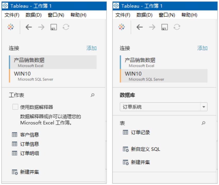The width and height of the screenshot is (219, 185).
Task: Click the Tableau logo in the right window title bar
Action: pos(116,6)
